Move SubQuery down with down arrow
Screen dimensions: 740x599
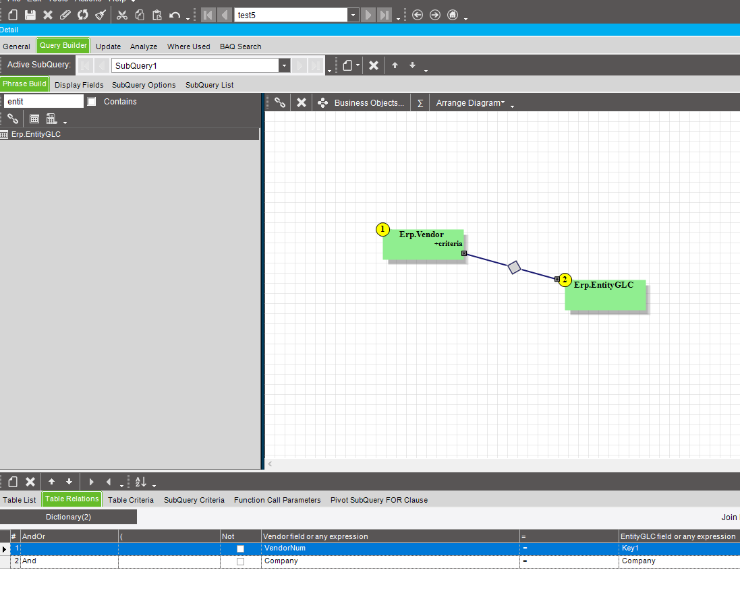click(x=412, y=65)
